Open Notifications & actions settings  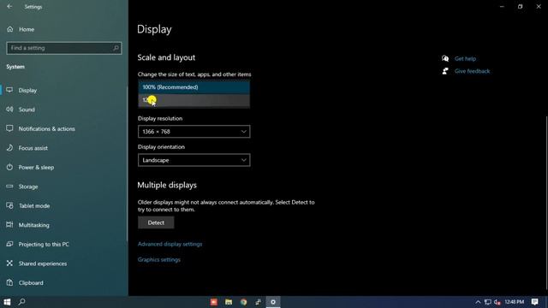pos(47,128)
